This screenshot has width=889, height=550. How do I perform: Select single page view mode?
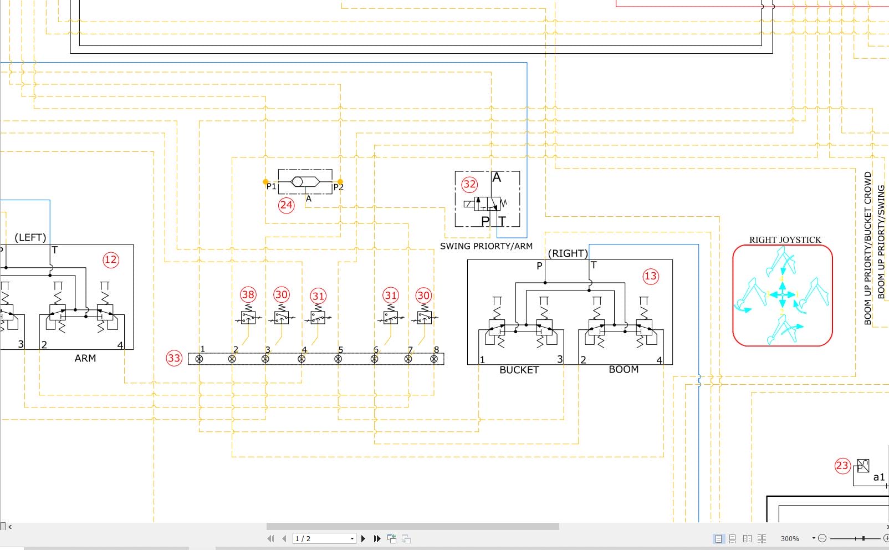tap(718, 538)
